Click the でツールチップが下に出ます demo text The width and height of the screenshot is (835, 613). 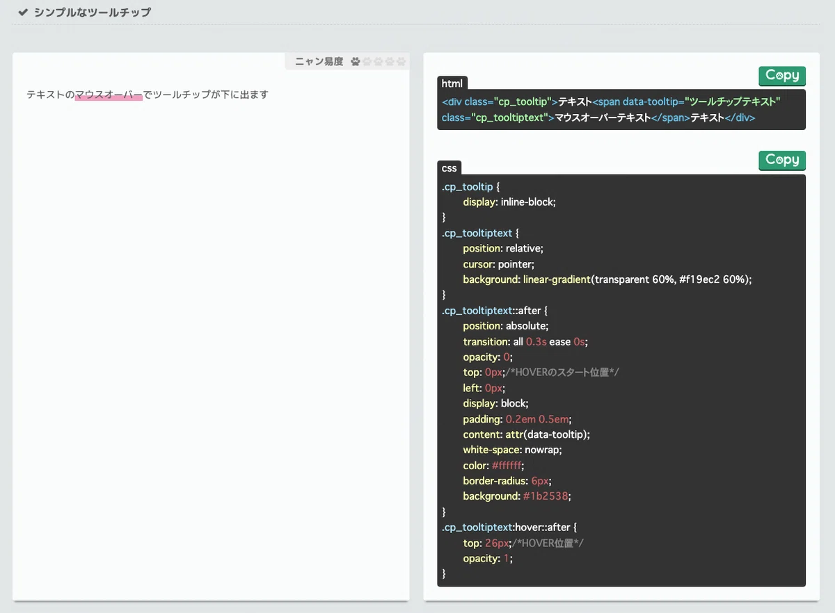(x=205, y=95)
